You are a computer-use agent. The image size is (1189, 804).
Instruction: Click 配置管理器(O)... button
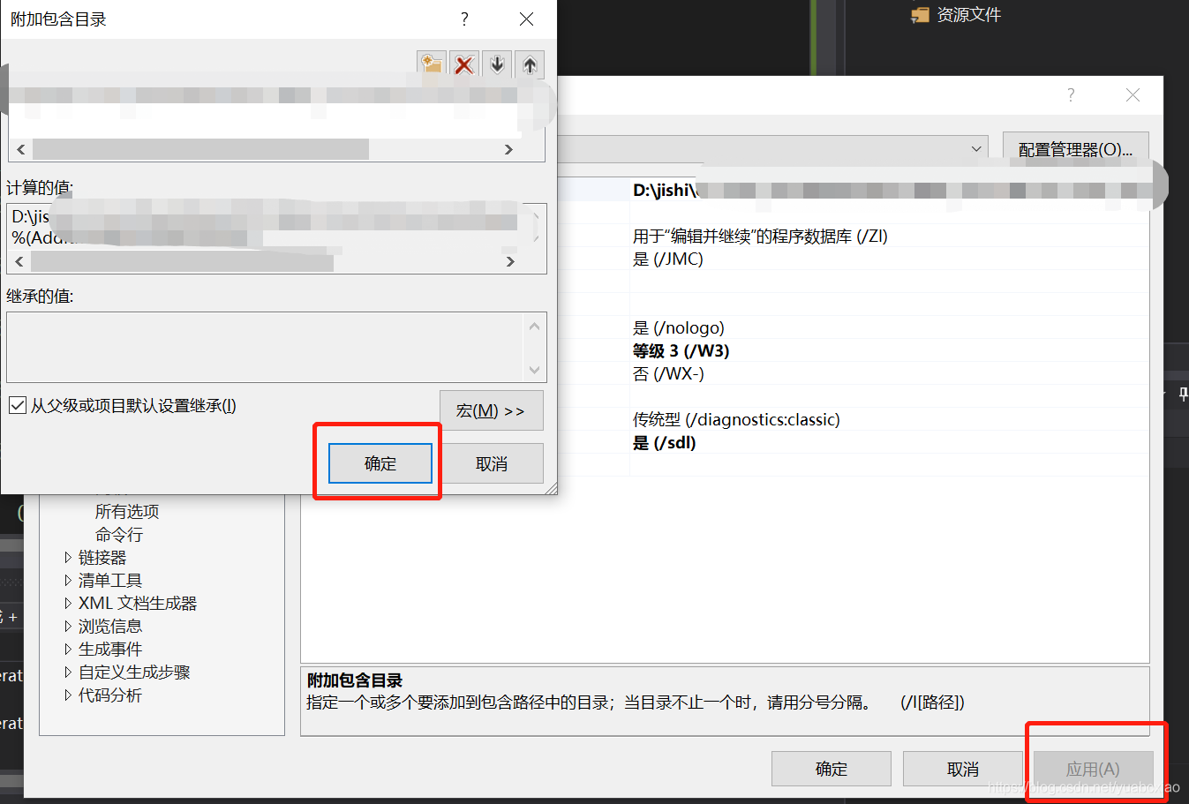point(1075,149)
